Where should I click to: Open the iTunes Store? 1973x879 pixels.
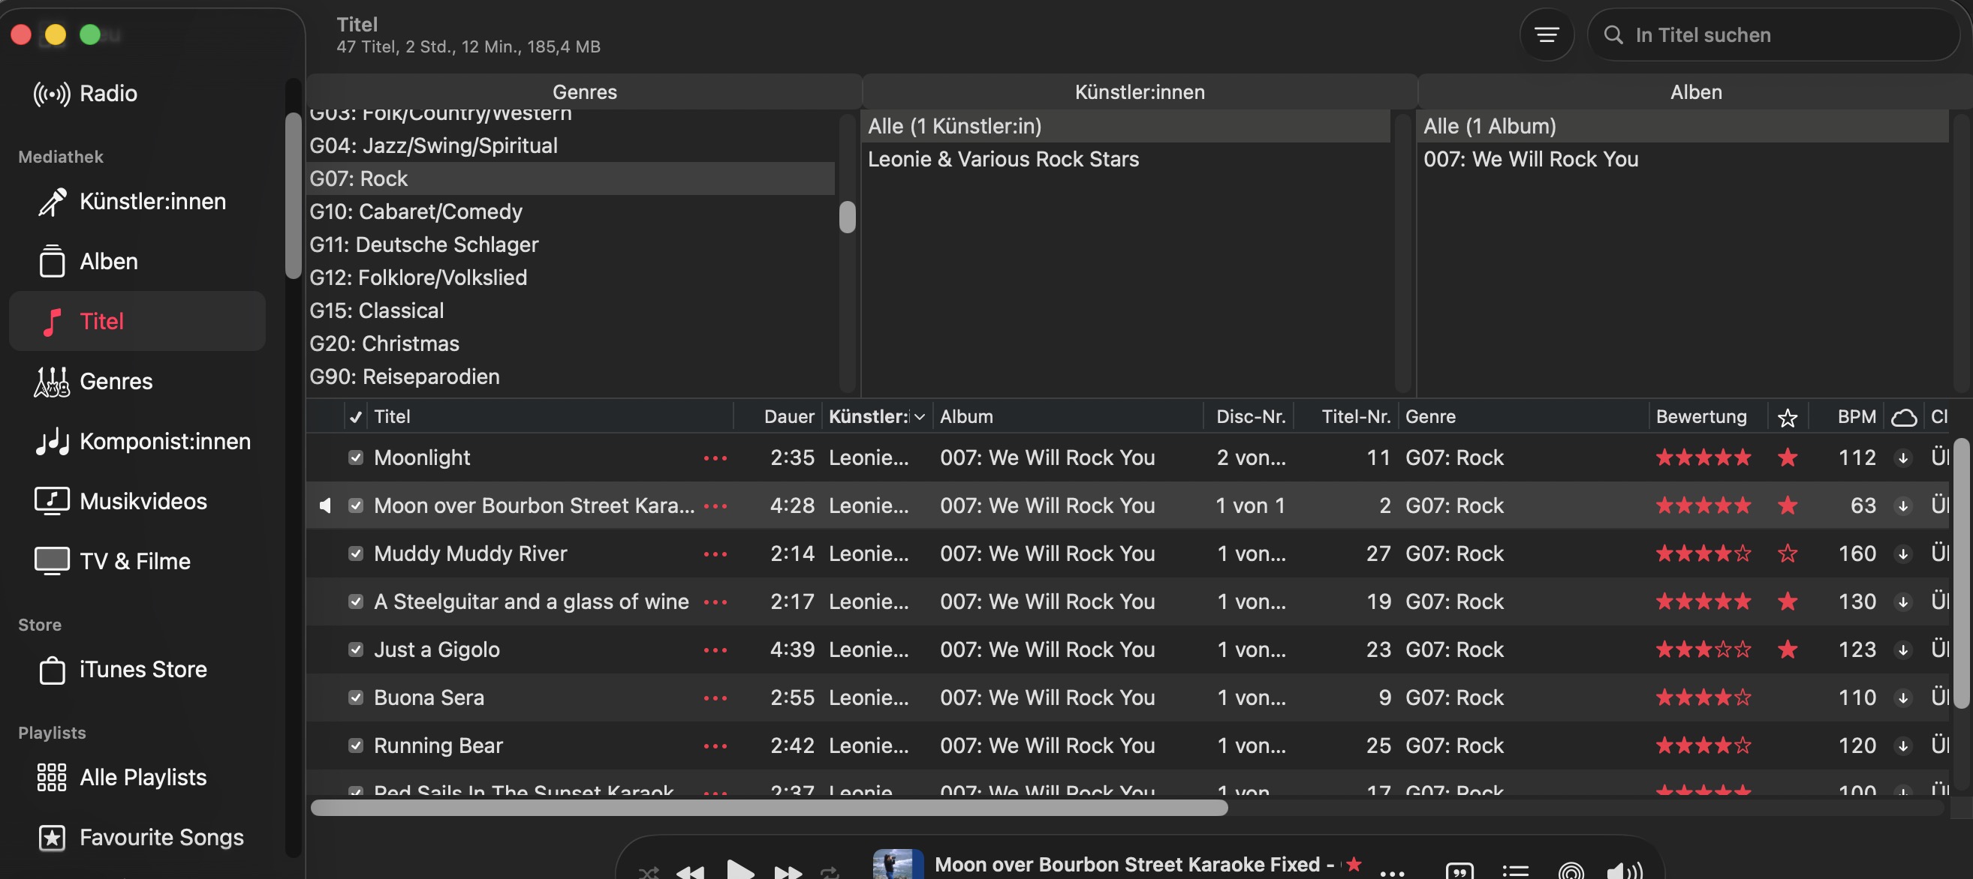143,670
